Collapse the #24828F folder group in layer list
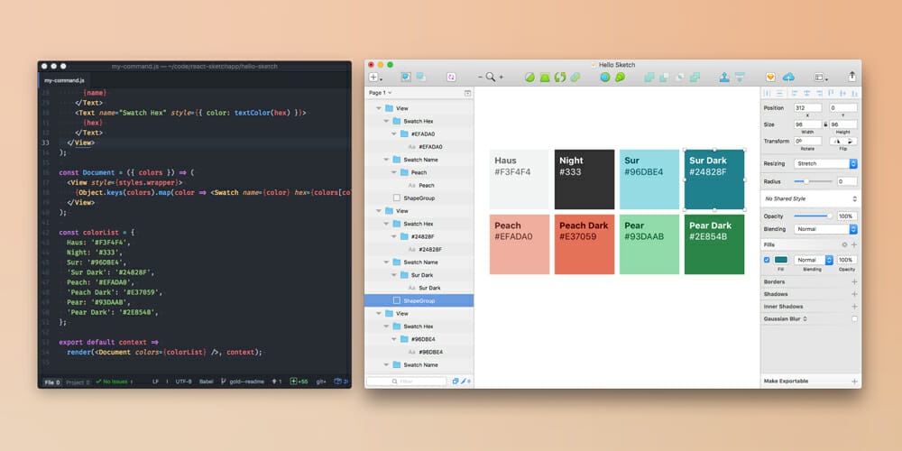 click(394, 236)
